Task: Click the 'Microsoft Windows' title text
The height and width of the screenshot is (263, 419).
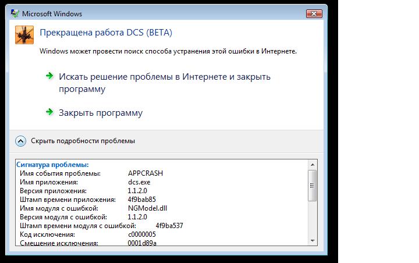Action: pyautogui.click(x=52, y=13)
